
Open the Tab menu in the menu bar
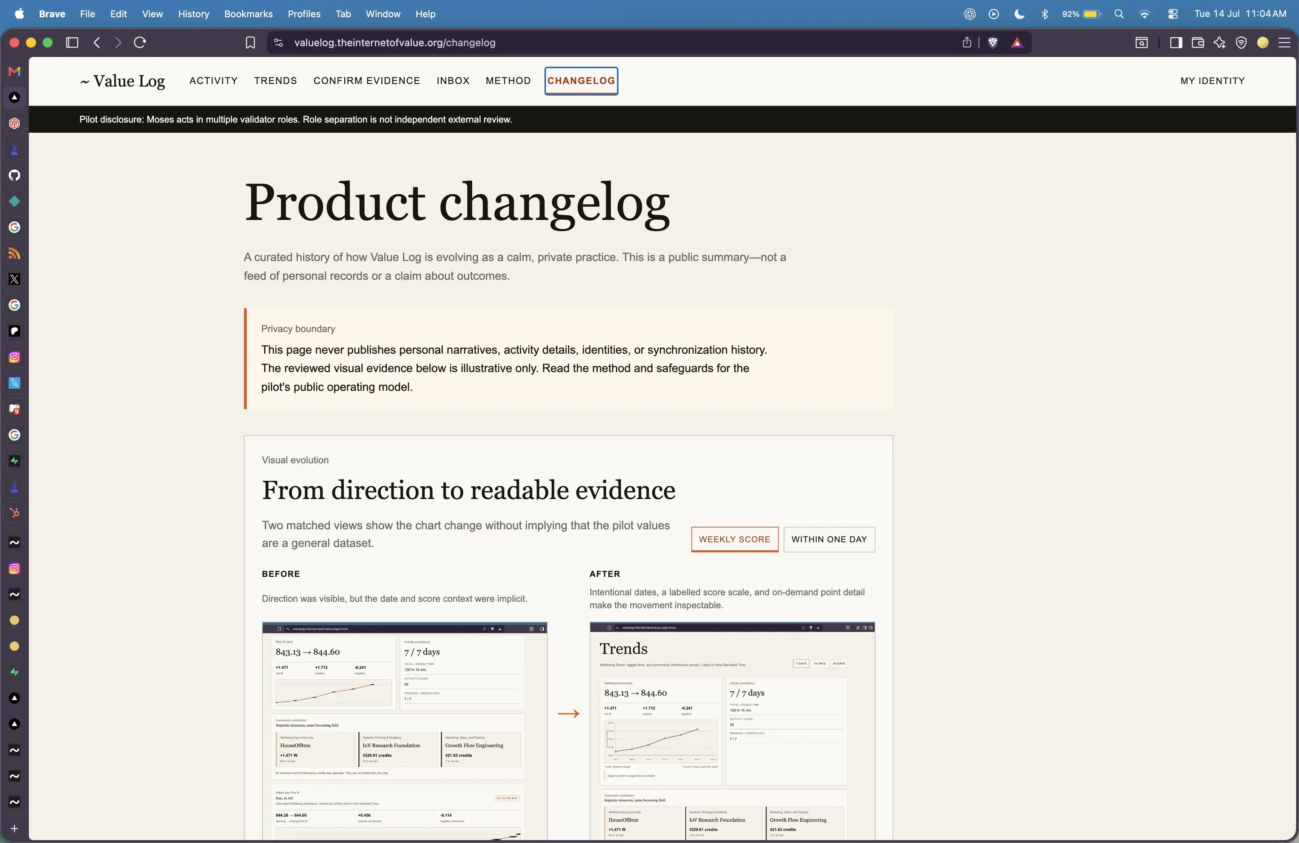(x=343, y=14)
